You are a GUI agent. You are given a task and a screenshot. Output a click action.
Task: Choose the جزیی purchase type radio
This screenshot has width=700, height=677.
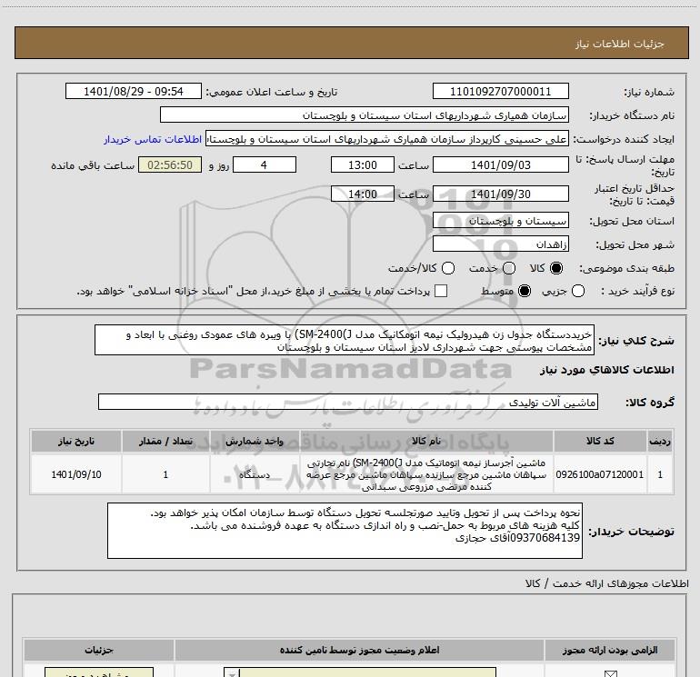[x=578, y=291]
